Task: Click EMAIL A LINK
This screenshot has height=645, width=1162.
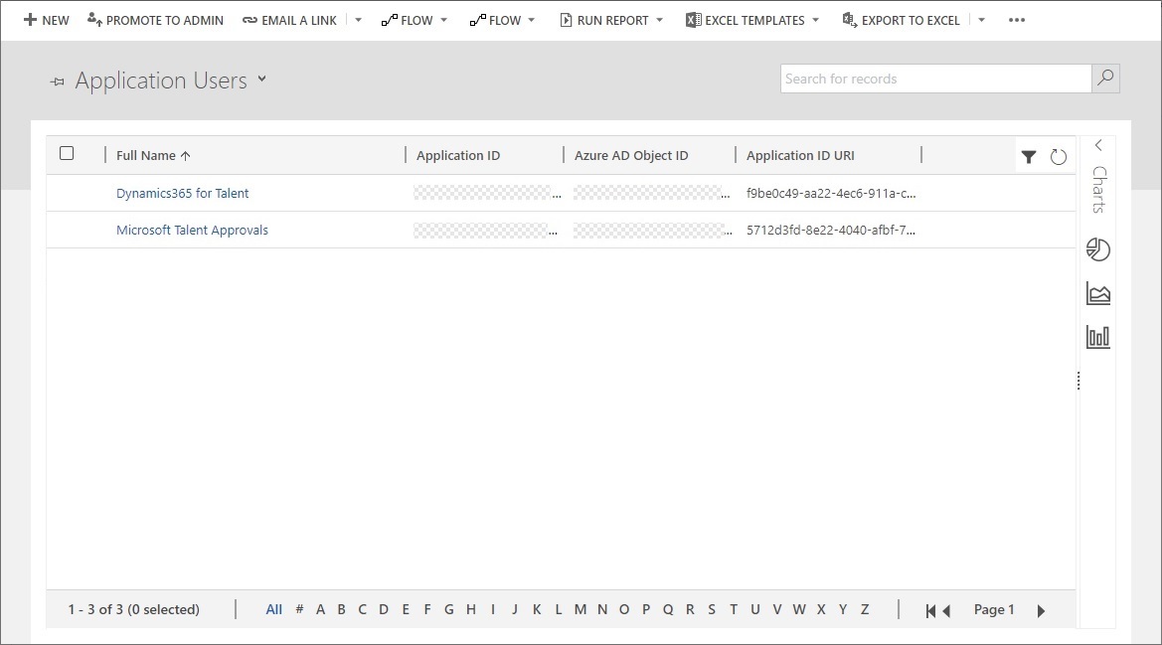Action: coord(290,20)
